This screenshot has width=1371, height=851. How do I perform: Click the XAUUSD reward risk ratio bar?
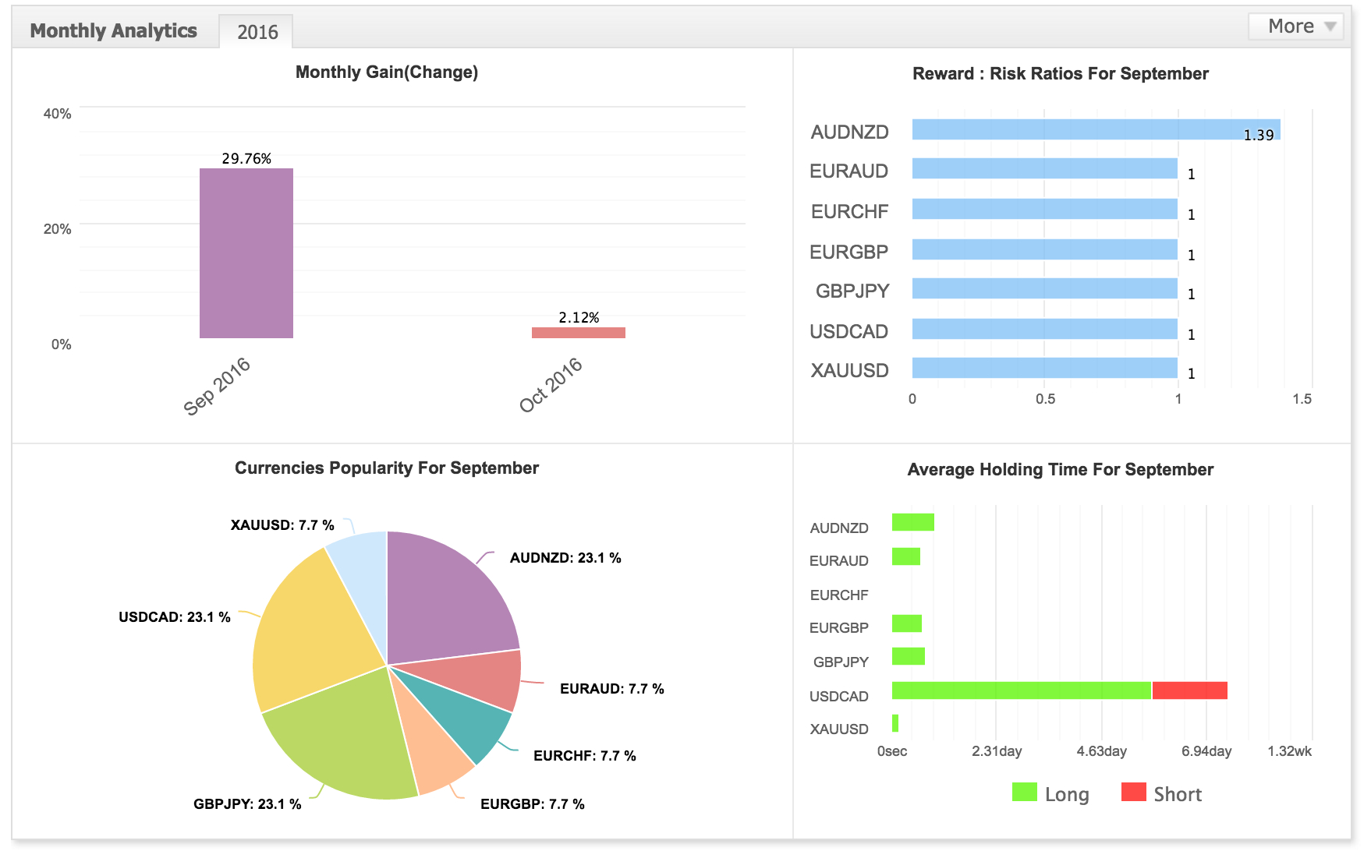(x=1045, y=368)
